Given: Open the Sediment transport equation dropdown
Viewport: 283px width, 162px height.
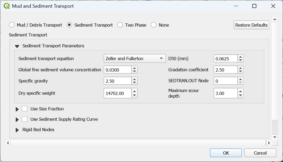Looking at the screenshot, I should 135,59.
